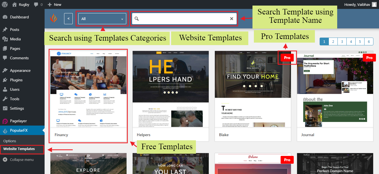Viewport: 379px width, 174px height.
Task: Click the Tools wrench icon
Action: (5, 99)
